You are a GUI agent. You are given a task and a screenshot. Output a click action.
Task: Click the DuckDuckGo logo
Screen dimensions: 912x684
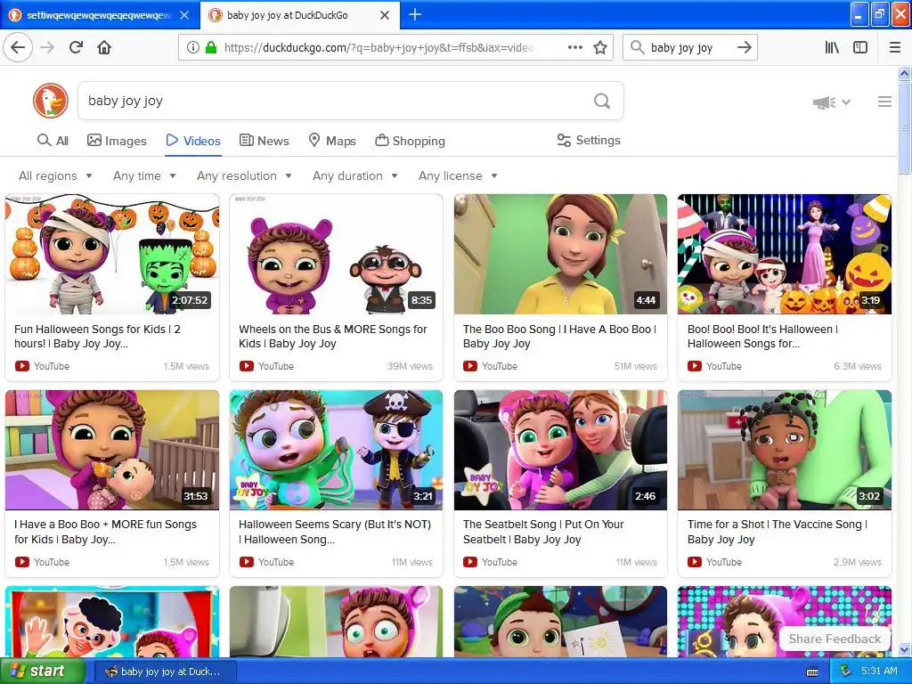[x=51, y=101]
